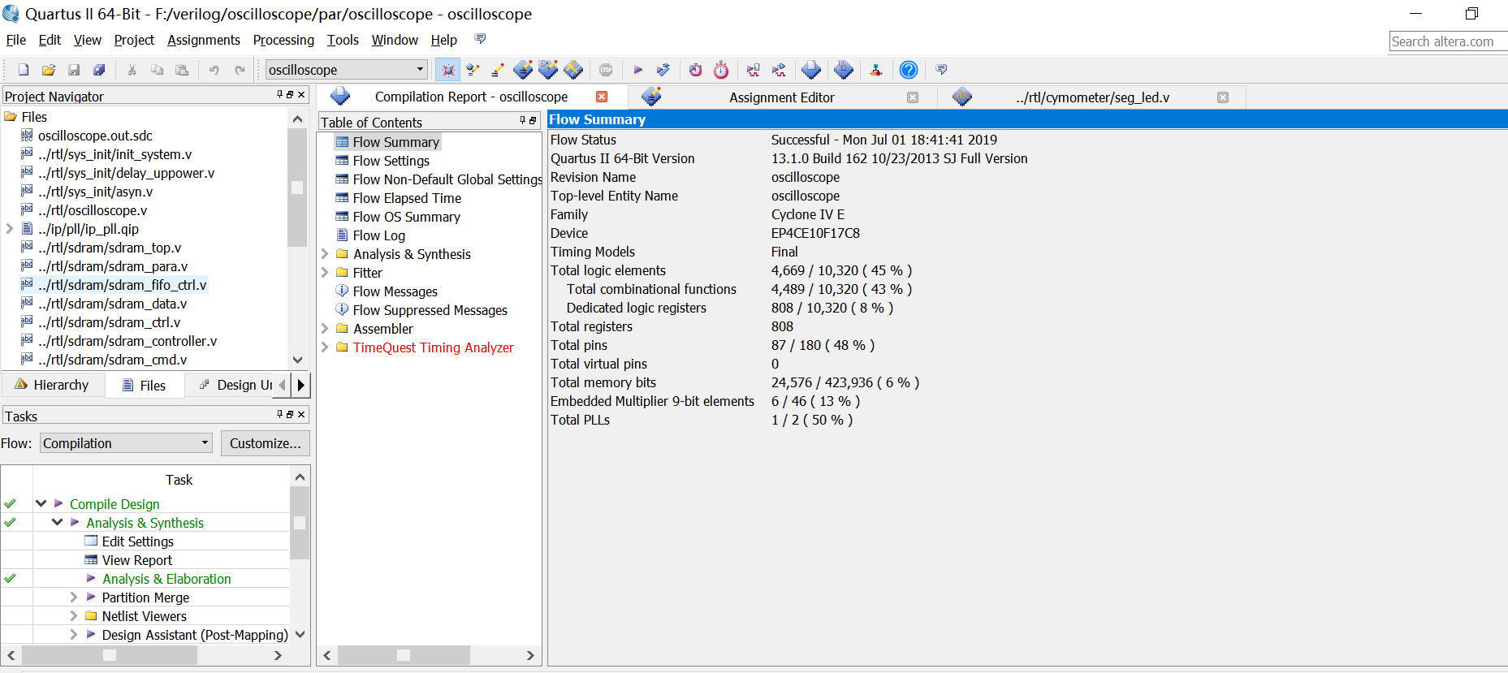The width and height of the screenshot is (1508, 673).
Task: Click the Cut scissors icon
Action: click(x=132, y=70)
